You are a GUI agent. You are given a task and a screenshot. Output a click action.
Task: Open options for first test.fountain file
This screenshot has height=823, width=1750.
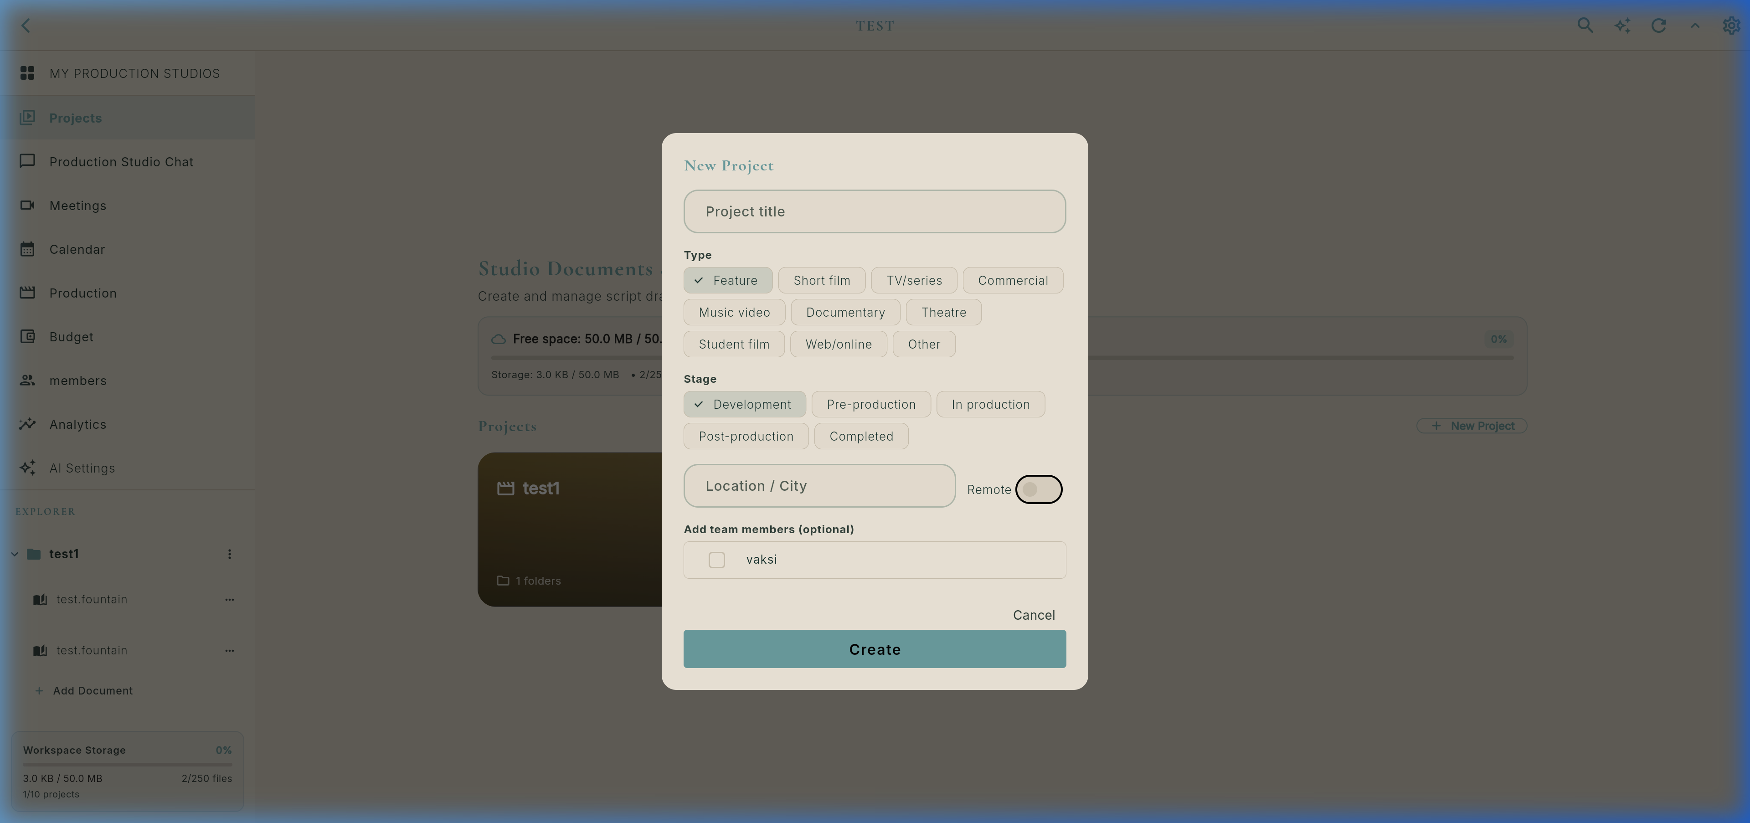click(230, 600)
